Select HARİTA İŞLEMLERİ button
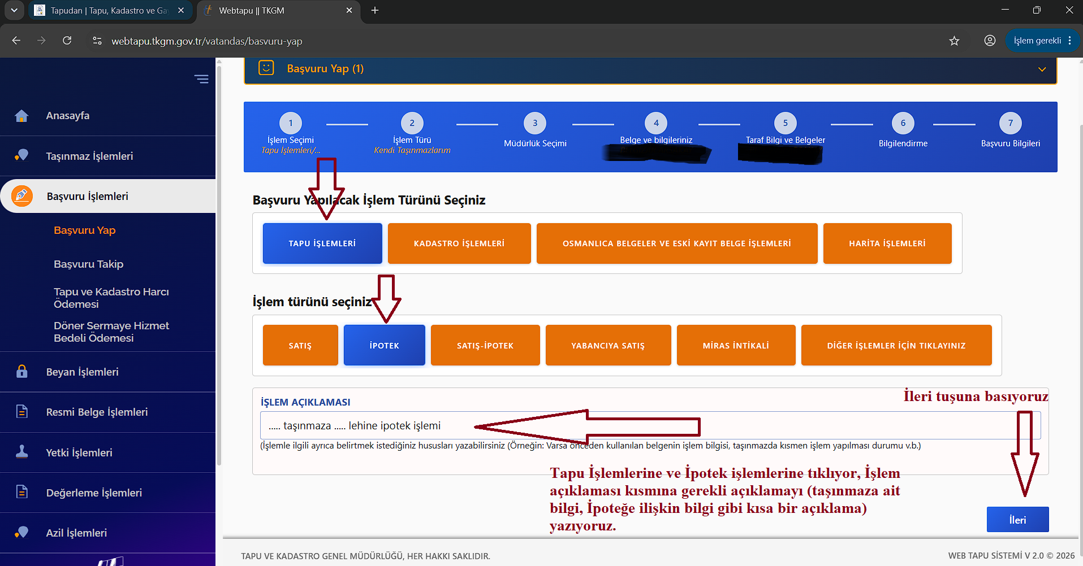 click(887, 243)
